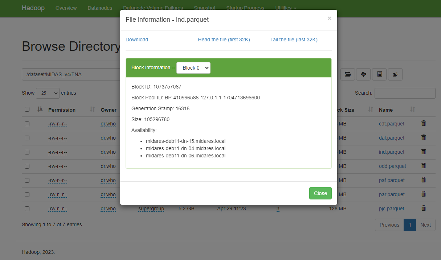
Task: Sort table by Name column arrows
Action: coord(412,110)
